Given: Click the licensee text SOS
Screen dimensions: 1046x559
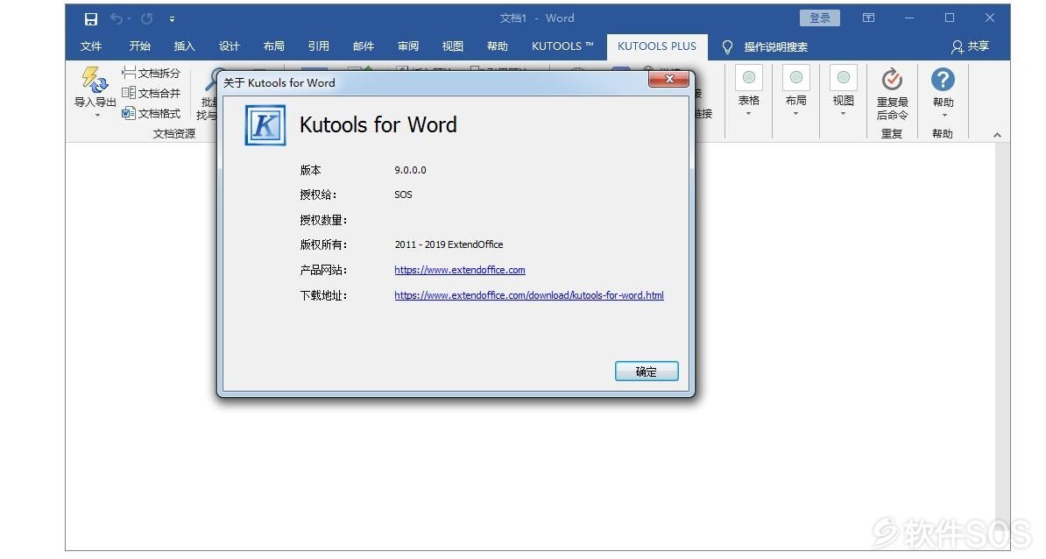Looking at the screenshot, I should 403,195.
